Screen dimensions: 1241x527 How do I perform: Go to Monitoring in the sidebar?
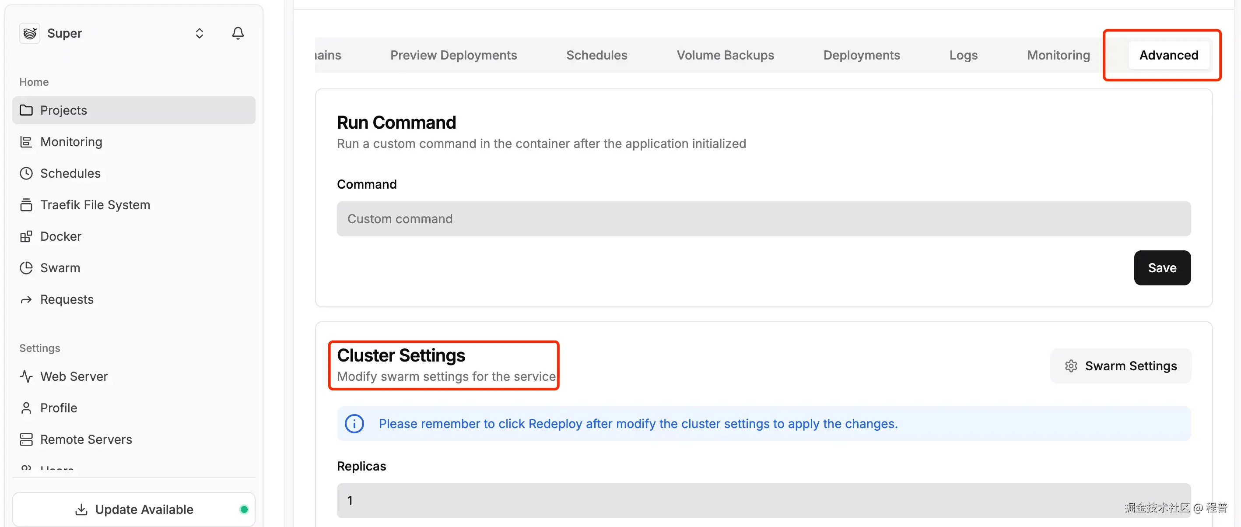[71, 142]
